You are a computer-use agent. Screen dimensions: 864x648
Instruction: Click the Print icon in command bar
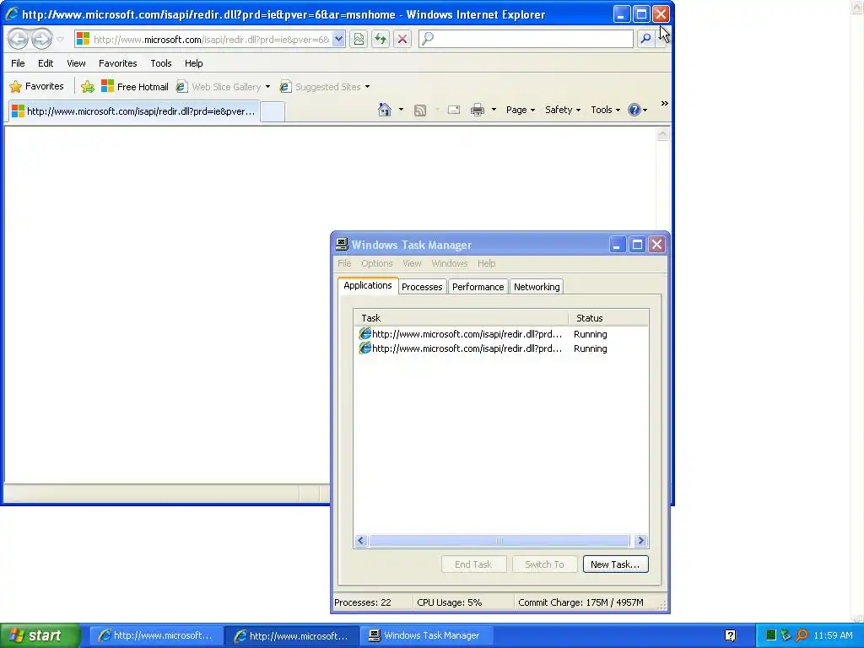478,110
